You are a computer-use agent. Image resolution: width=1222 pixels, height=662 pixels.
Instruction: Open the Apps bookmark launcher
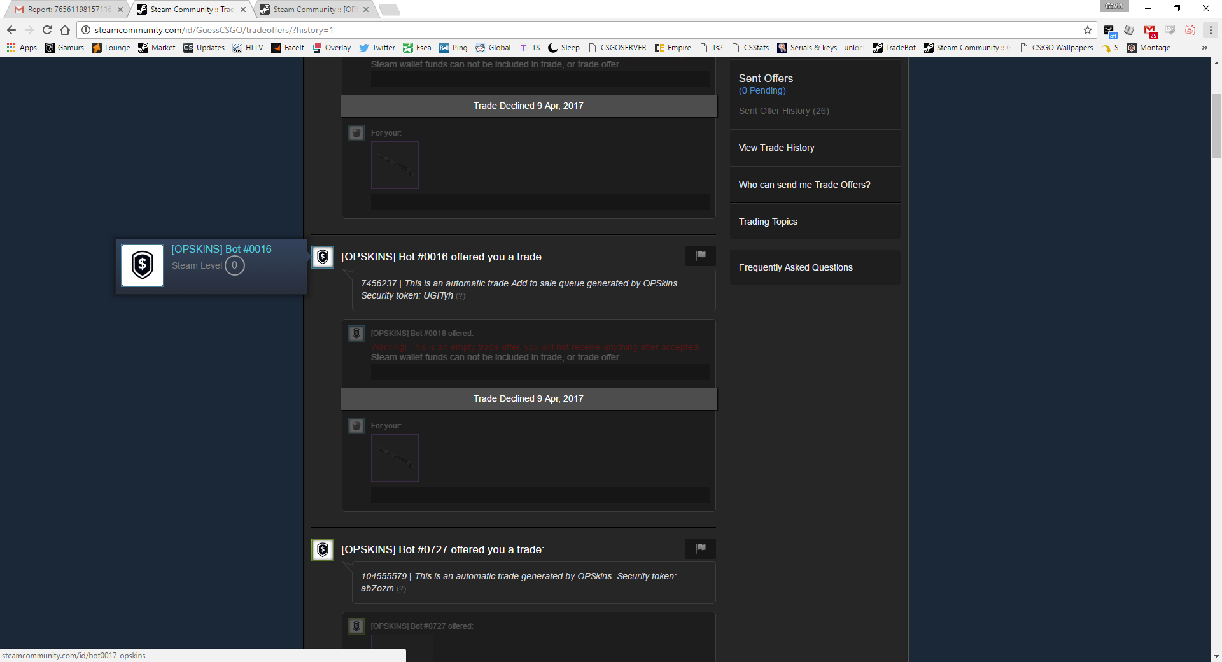22,48
